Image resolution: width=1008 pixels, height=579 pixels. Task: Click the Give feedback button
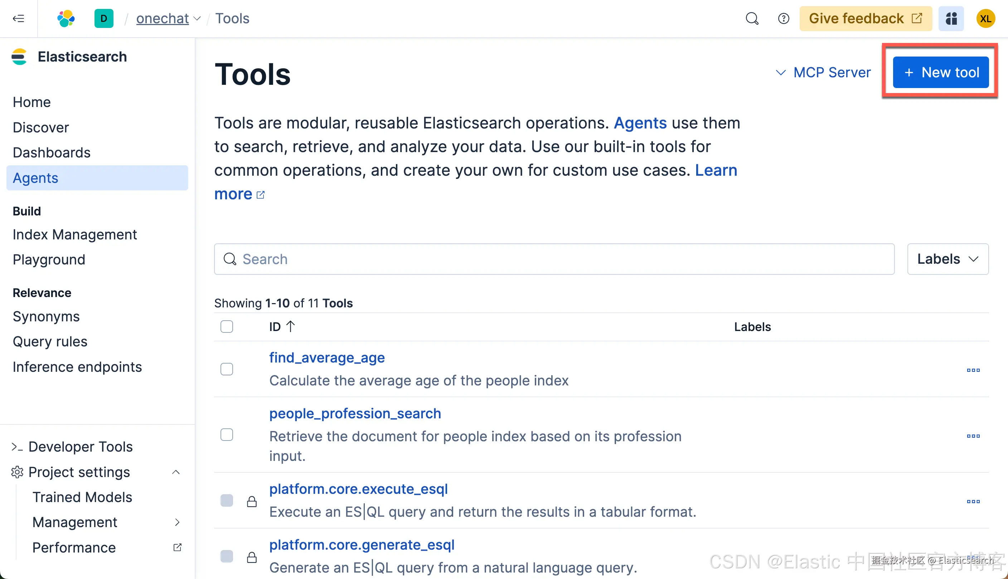866,18
